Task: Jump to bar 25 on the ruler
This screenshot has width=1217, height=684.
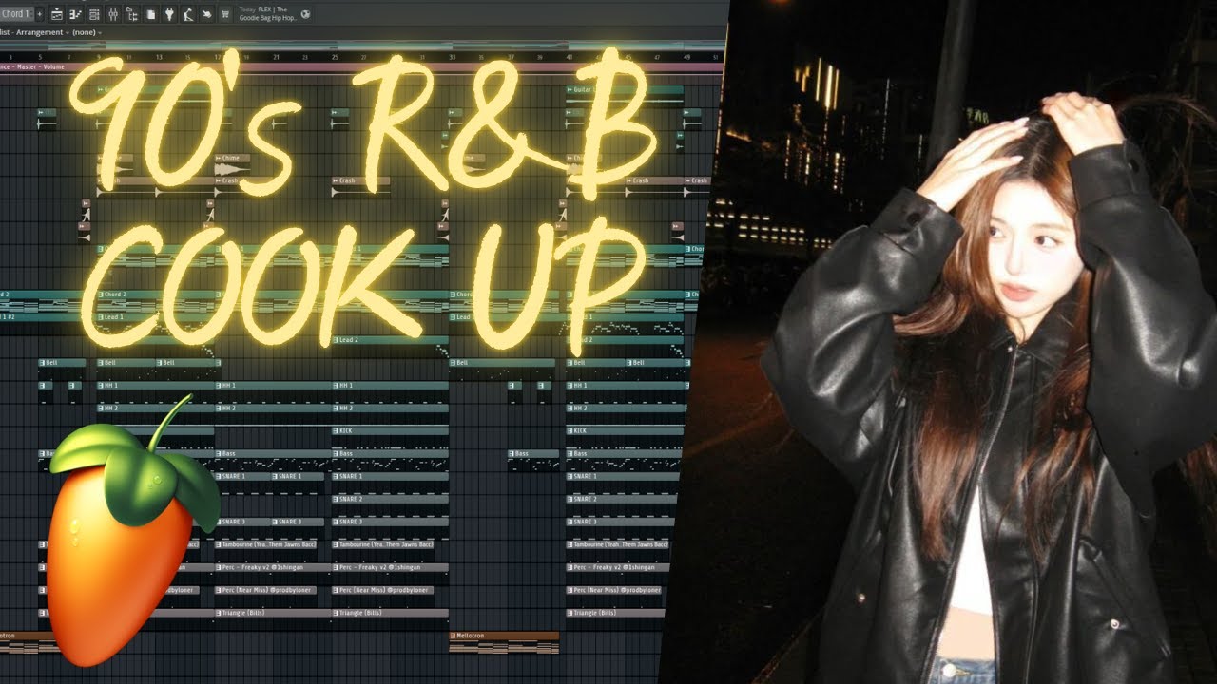Action: 335,57
